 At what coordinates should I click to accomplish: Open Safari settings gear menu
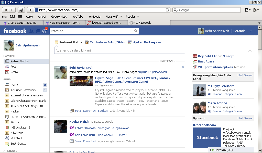coord(256,10)
